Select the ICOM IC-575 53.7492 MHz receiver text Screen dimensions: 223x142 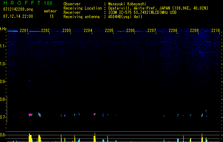142,12
